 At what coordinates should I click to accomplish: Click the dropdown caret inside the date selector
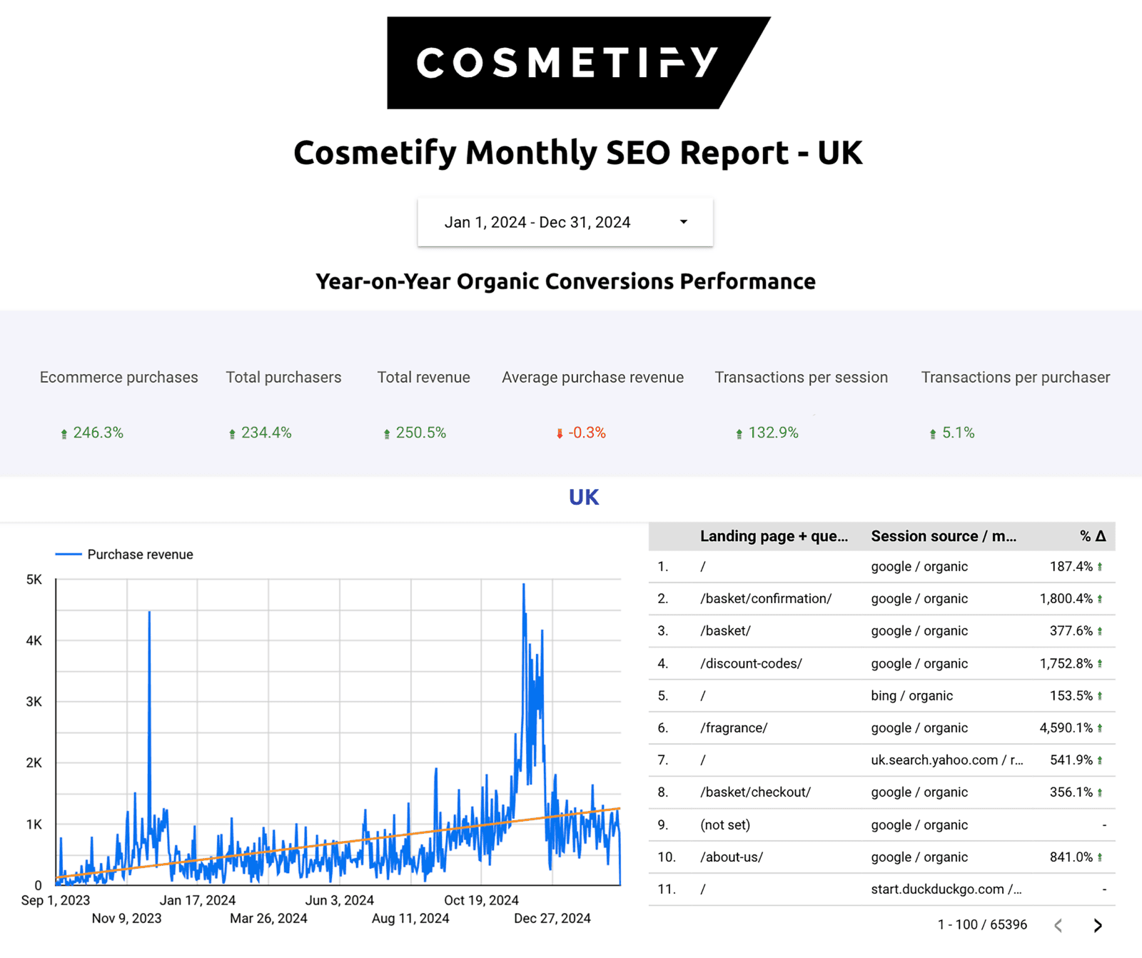[x=683, y=221]
